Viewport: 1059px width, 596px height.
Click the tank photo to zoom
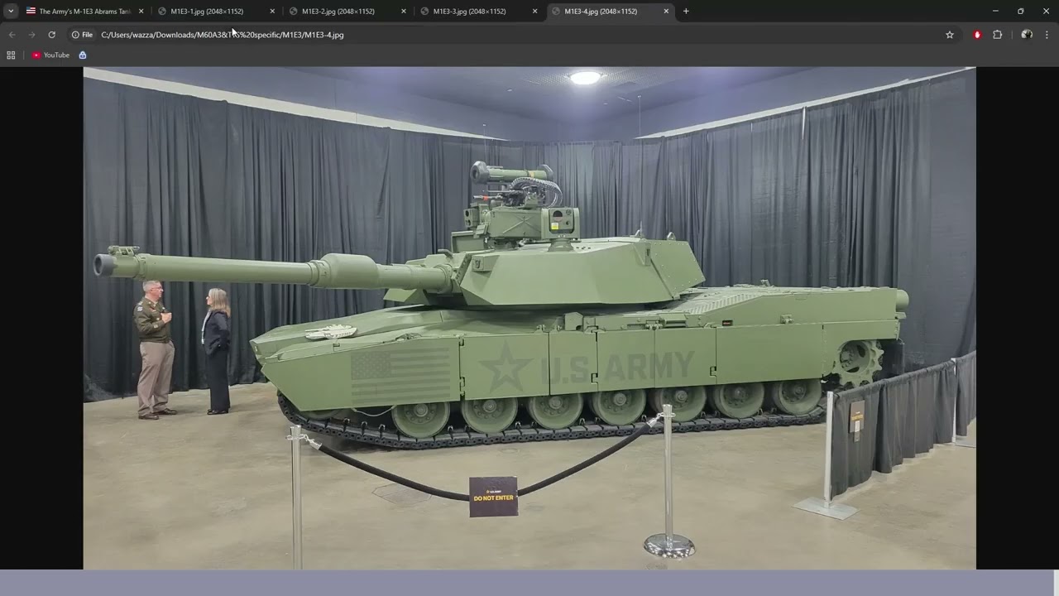529,318
